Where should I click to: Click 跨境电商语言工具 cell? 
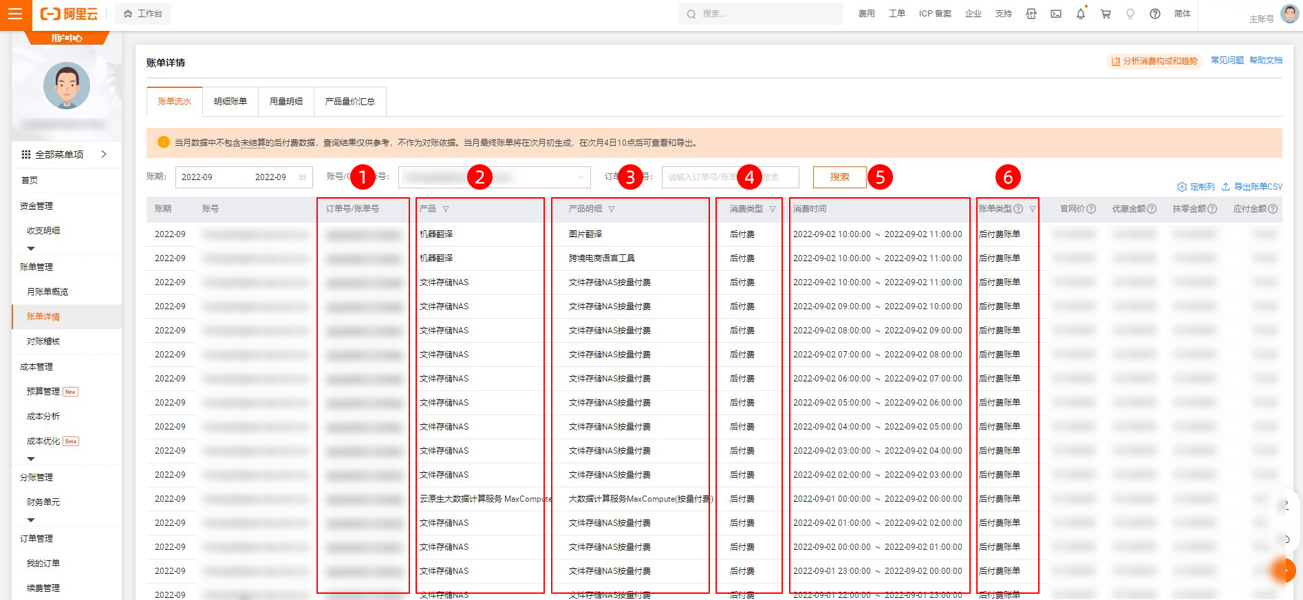pos(602,258)
